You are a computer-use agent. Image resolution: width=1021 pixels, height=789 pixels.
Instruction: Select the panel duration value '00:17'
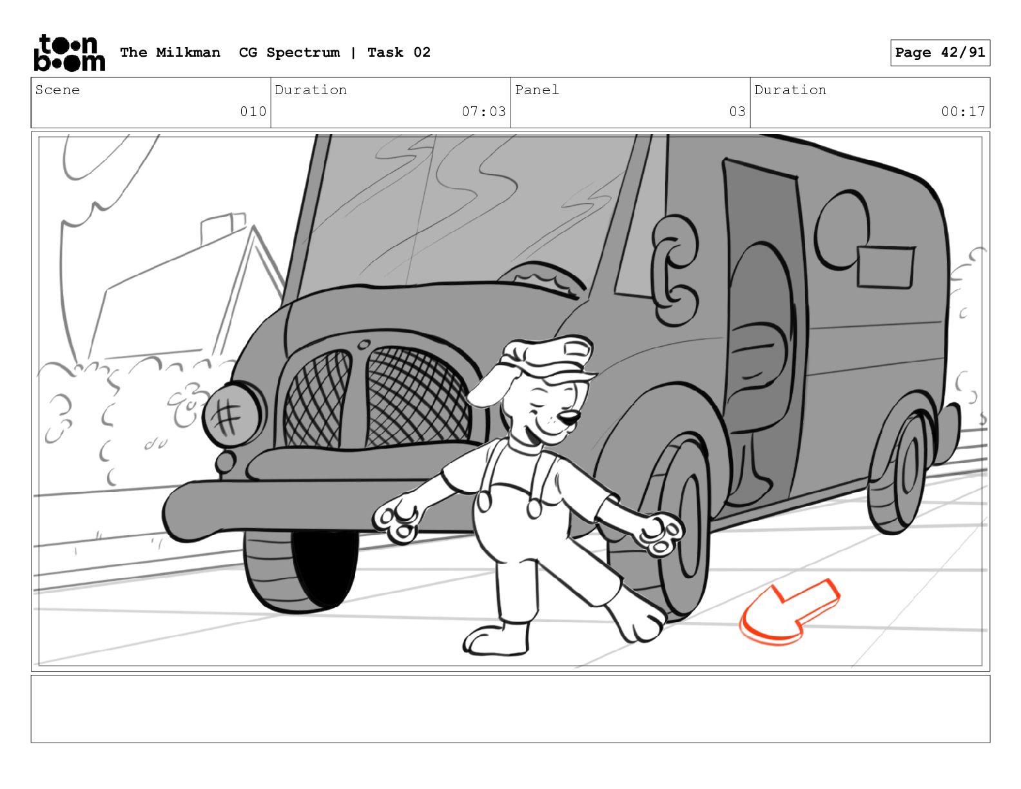[x=963, y=112]
